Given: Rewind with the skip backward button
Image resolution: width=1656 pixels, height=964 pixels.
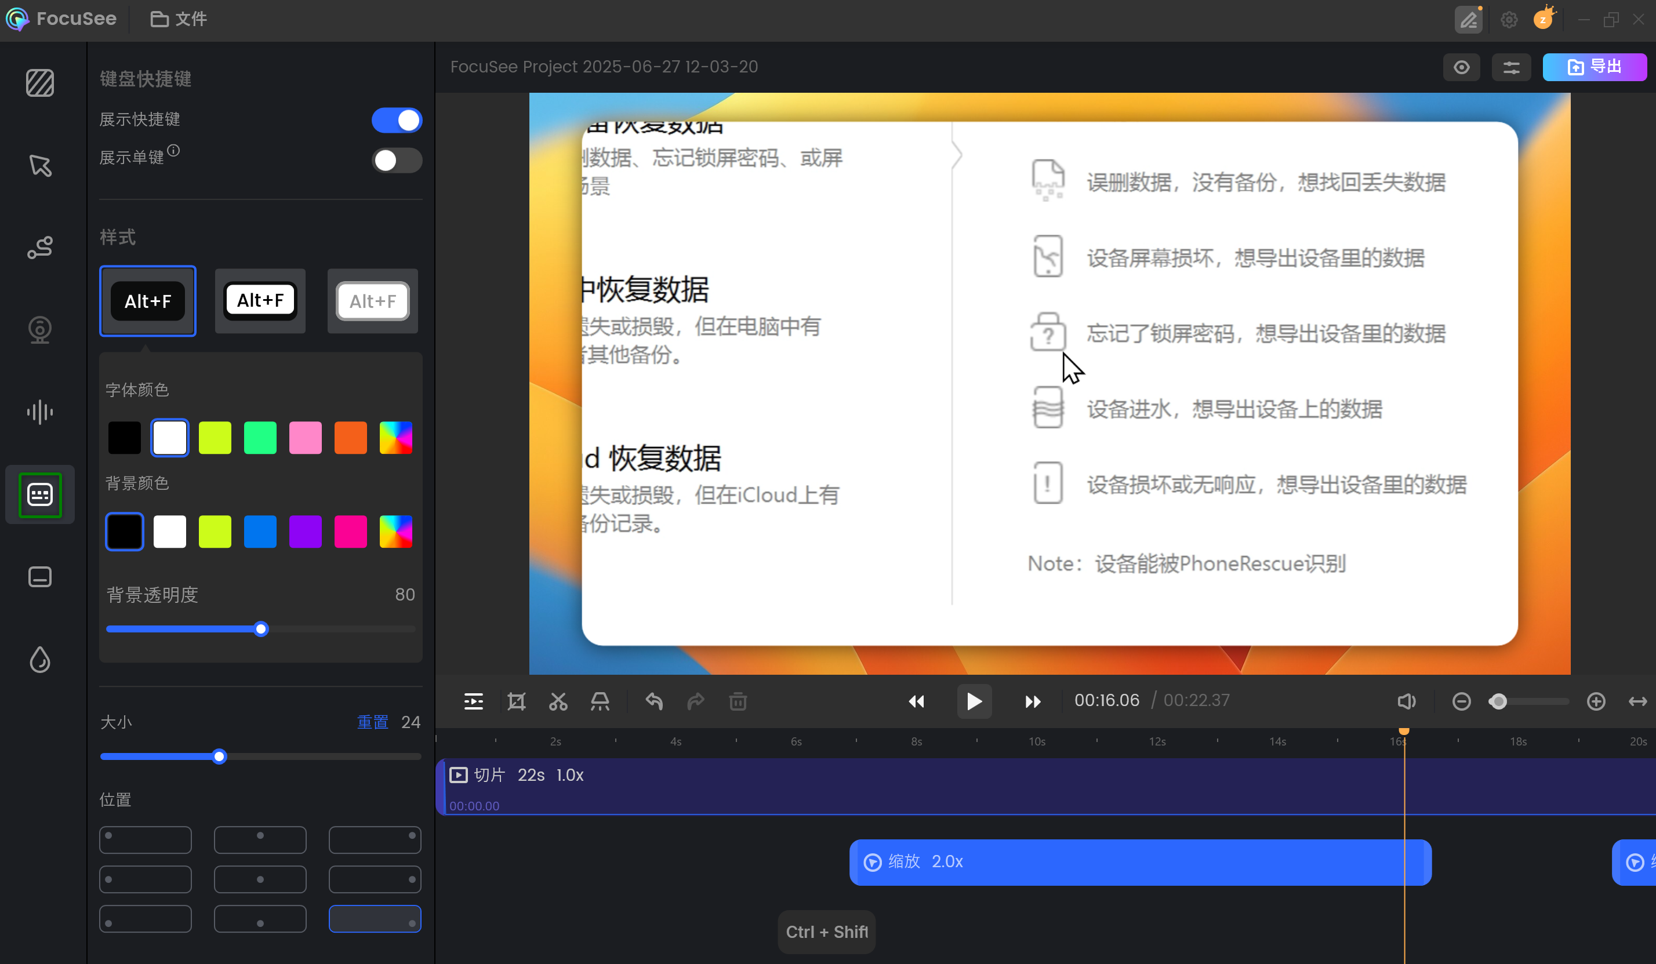Looking at the screenshot, I should click(916, 701).
